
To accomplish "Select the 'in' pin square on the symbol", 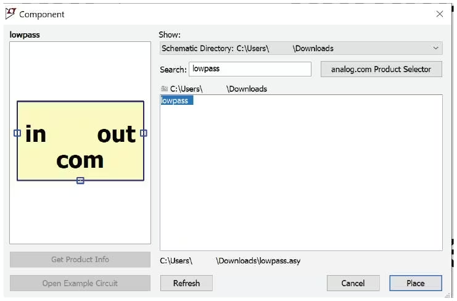I will (x=17, y=133).
